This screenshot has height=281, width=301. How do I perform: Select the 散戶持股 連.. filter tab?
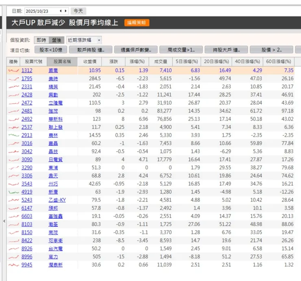coord(91,50)
